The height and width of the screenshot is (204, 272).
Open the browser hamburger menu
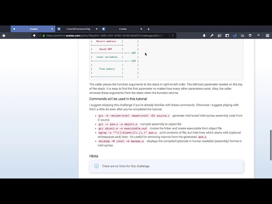[267, 36]
